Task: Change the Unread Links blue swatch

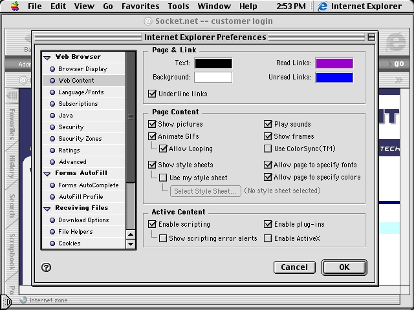Action: [x=334, y=77]
